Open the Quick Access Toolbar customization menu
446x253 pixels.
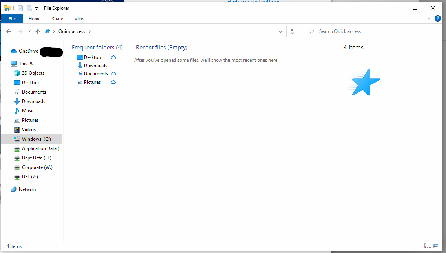[36, 8]
